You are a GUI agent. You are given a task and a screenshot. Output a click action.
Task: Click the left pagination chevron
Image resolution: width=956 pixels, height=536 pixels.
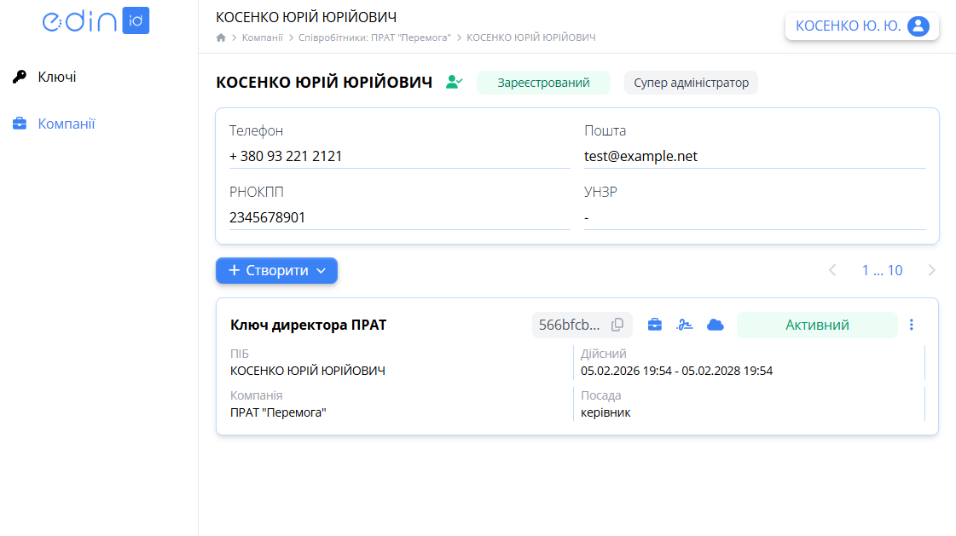pyautogui.click(x=832, y=270)
